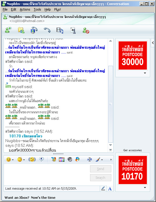The height and width of the screenshot is (202, 156).
Task: Collapse the display picture side panel arrow
Action: coord(153,43)
